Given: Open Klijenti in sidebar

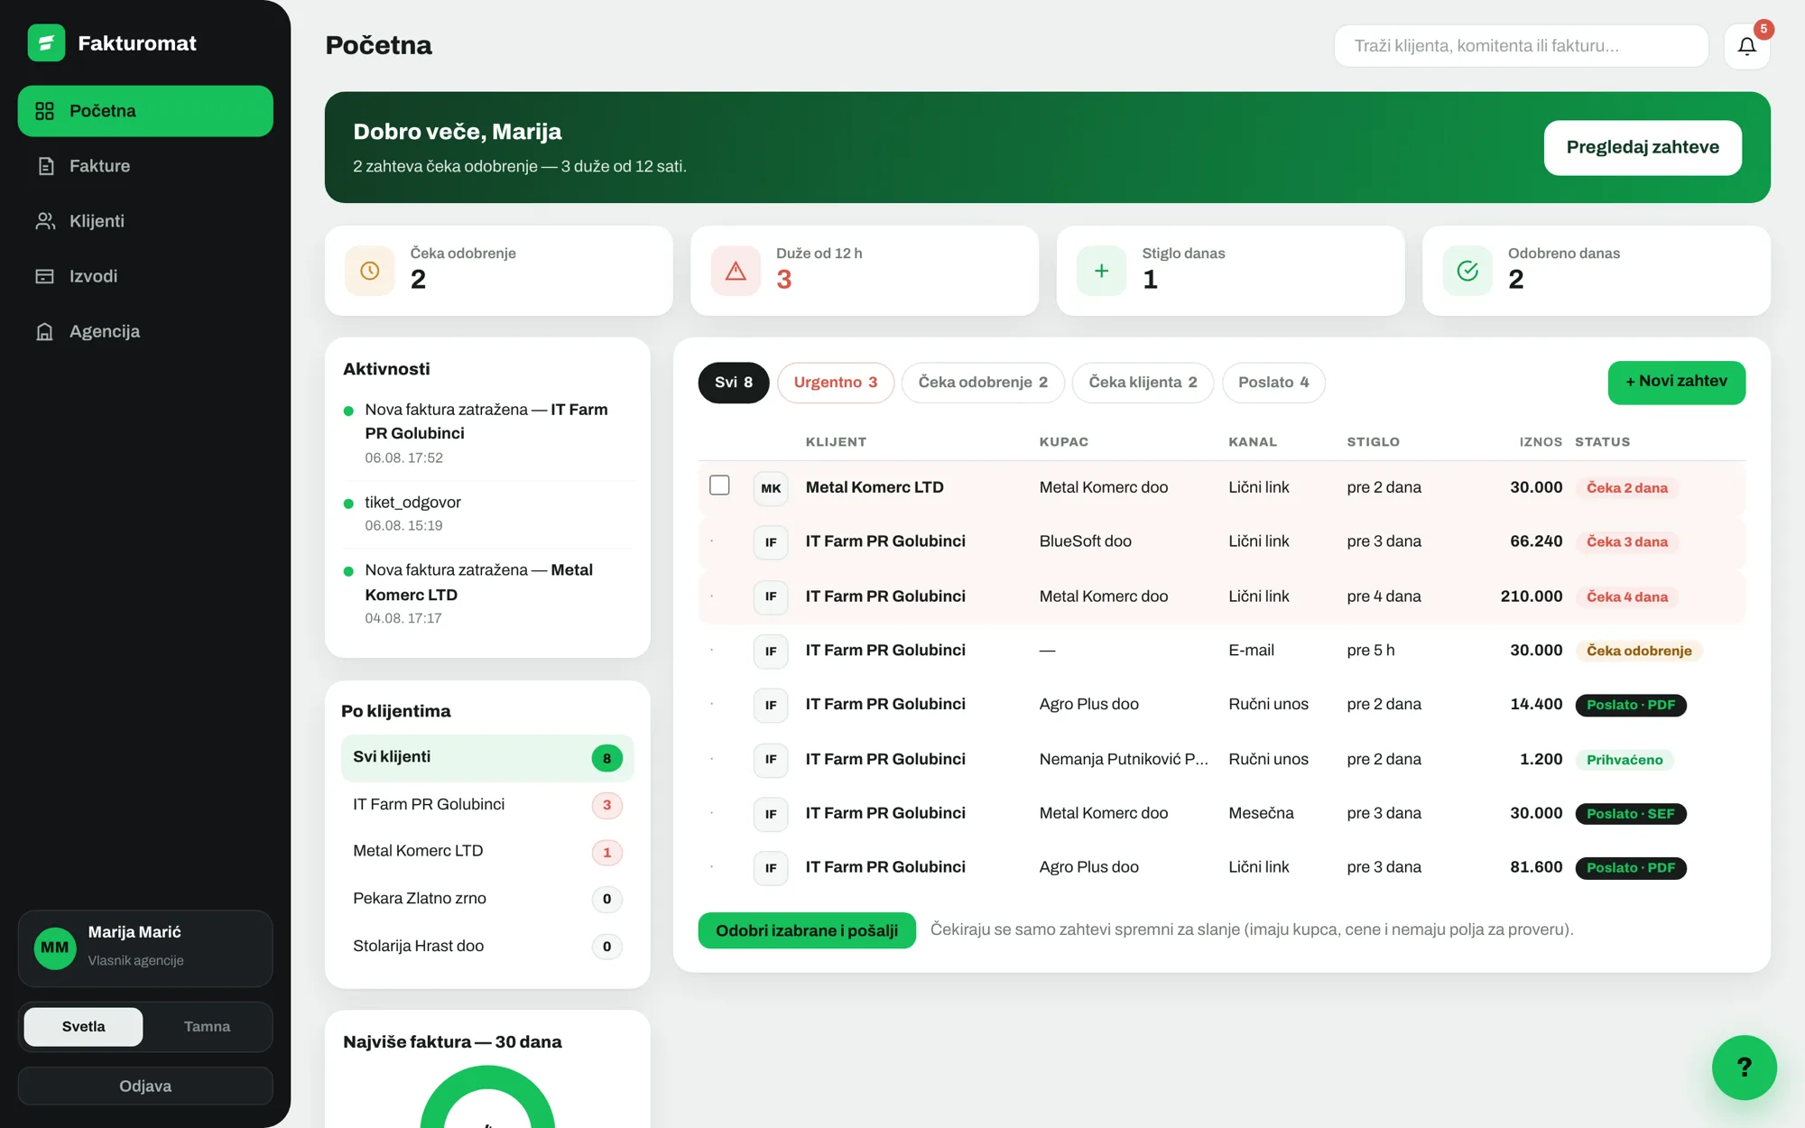Looking at the screenshot, I should pos(145,221).
